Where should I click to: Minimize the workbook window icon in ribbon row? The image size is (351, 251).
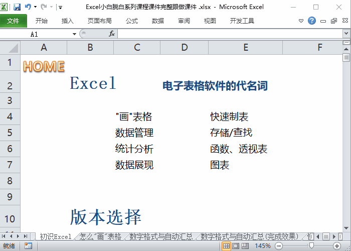(x=323, y=21)
